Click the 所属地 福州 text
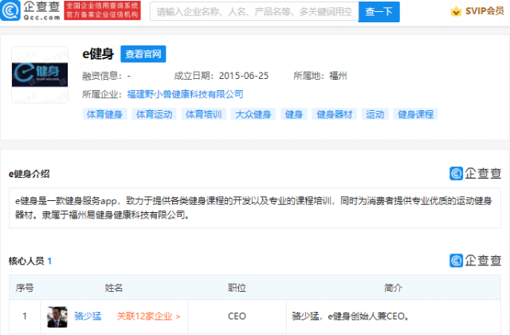The image size is (510, 335). [320, 76]
